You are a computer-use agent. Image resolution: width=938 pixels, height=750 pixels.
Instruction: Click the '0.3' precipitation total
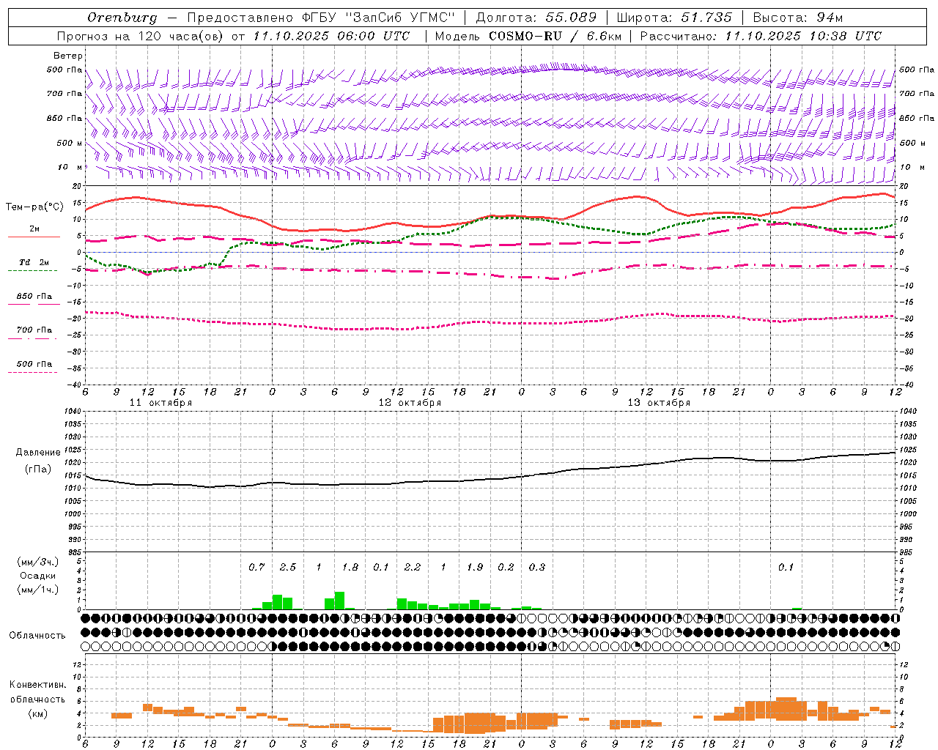[x=537, y=567]
